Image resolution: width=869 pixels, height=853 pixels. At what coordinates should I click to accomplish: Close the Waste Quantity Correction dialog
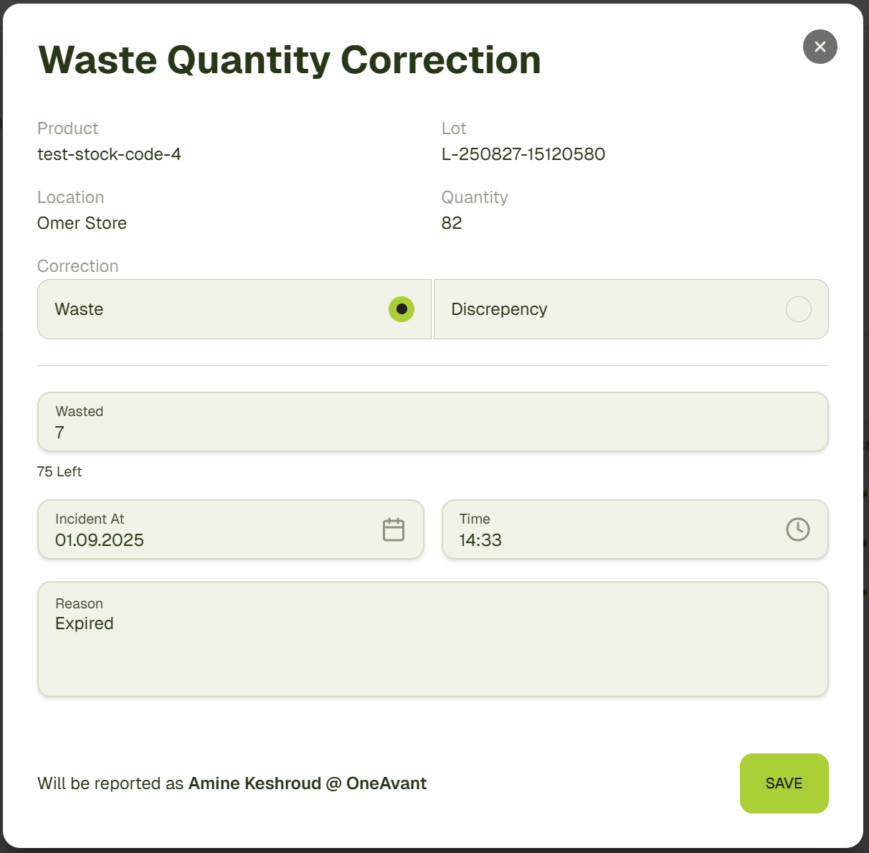coord(820,47)
